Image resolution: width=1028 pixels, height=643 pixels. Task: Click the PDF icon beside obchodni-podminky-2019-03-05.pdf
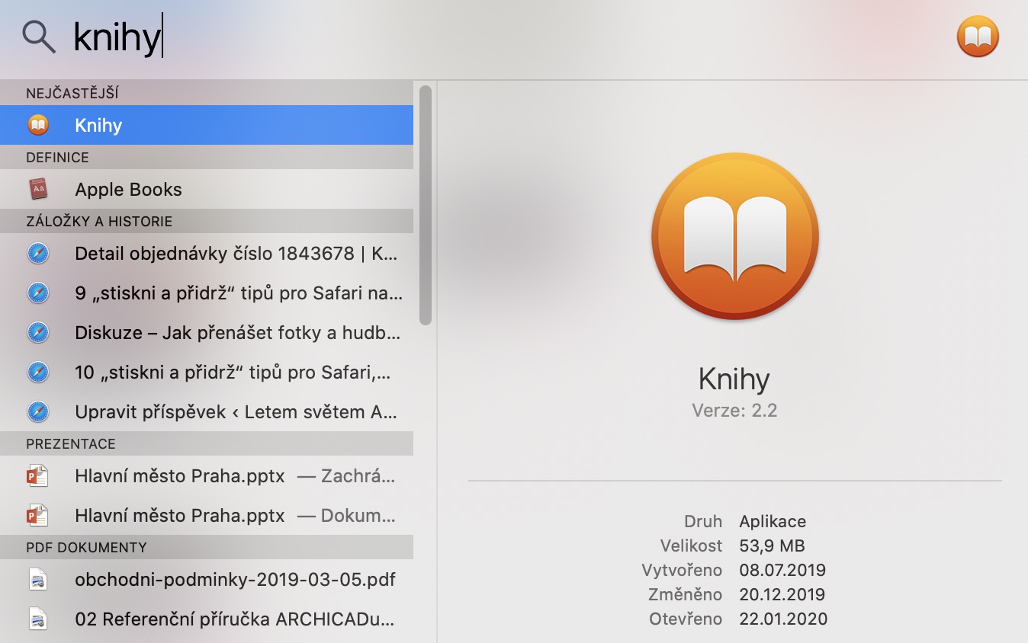pos(38,579)
